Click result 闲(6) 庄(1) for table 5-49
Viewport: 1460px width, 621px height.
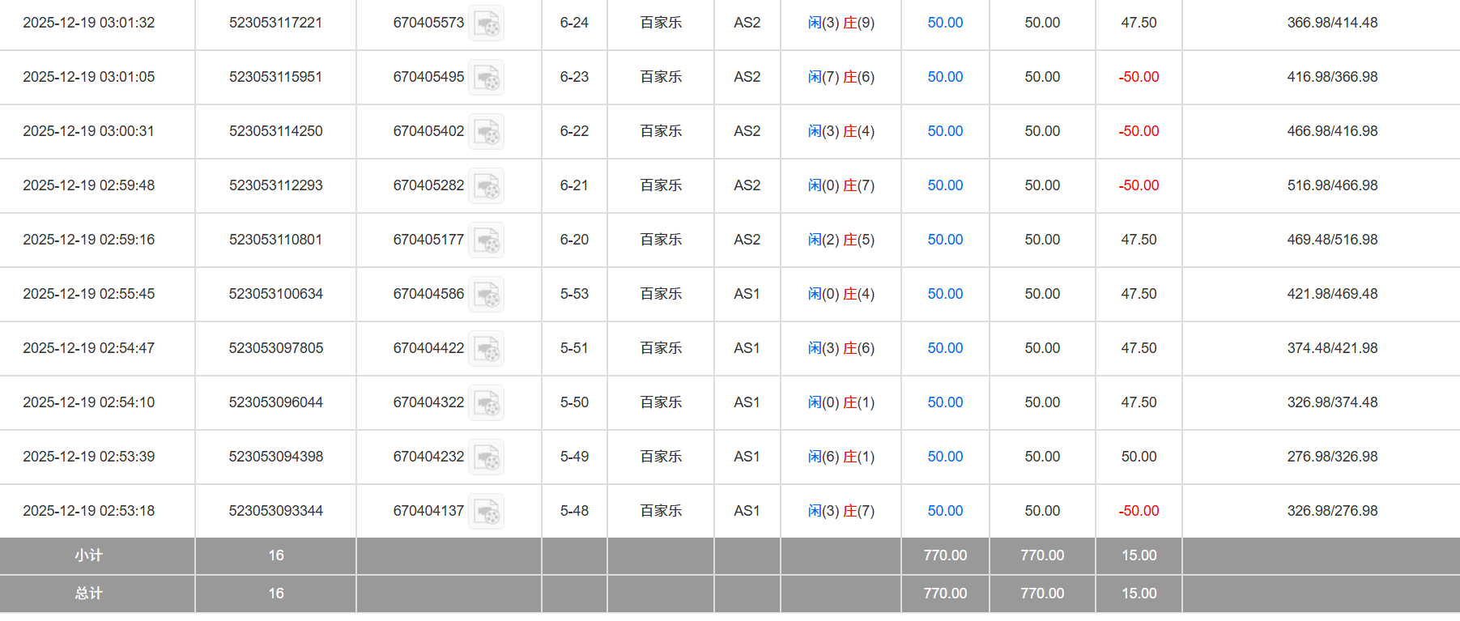click(x=841, y=457)
